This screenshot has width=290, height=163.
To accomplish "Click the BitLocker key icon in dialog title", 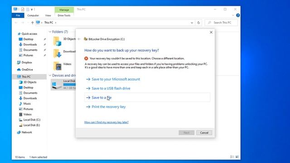I will pos(86,39).
